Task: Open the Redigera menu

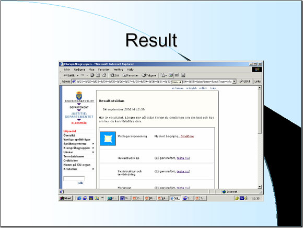Action: tap(79, 69)
